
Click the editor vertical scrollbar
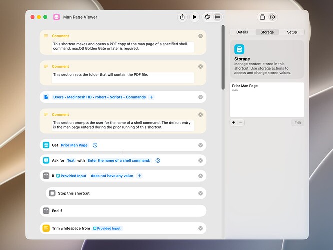(x=223, y=57)
